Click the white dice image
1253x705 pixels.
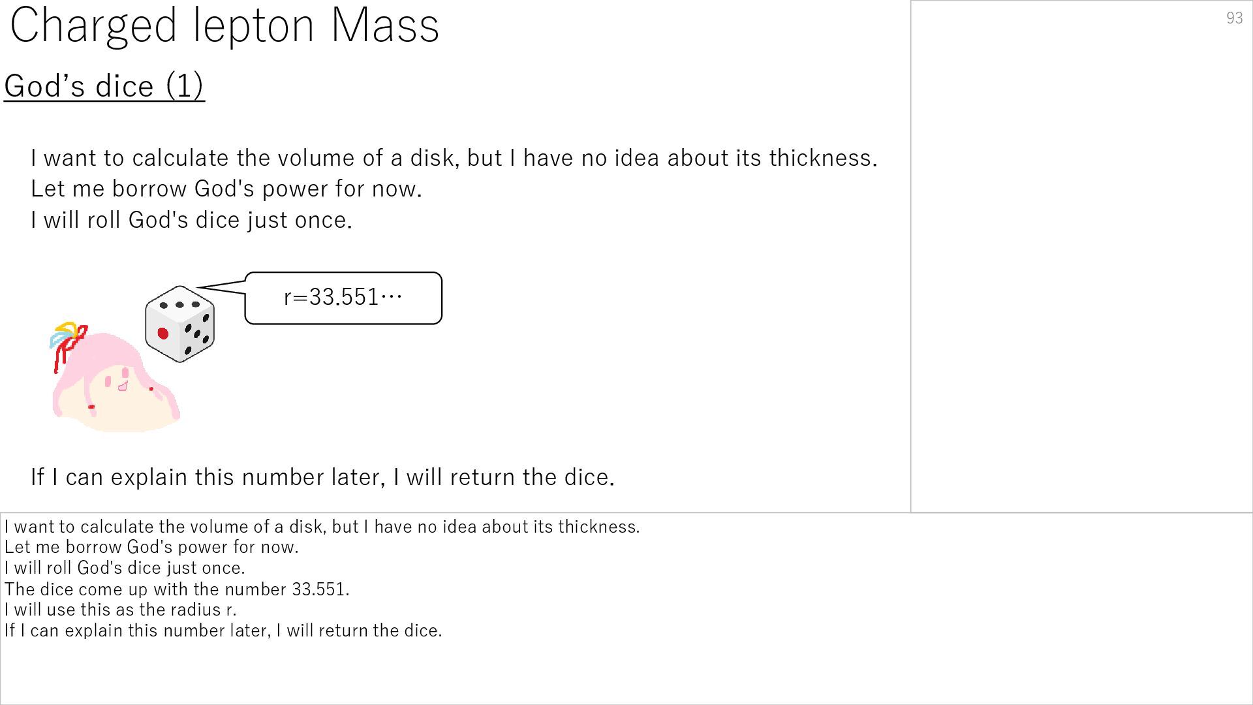tap(179, 324)
